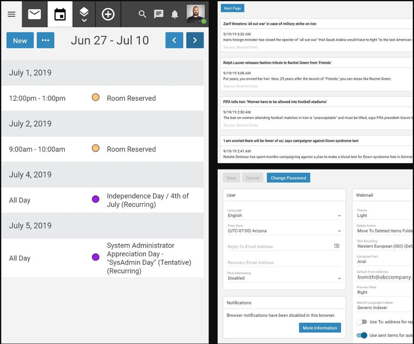Enable the 'Use To: address' toggle
Viewport: 414px width, 344px height.
click(362, 322)
